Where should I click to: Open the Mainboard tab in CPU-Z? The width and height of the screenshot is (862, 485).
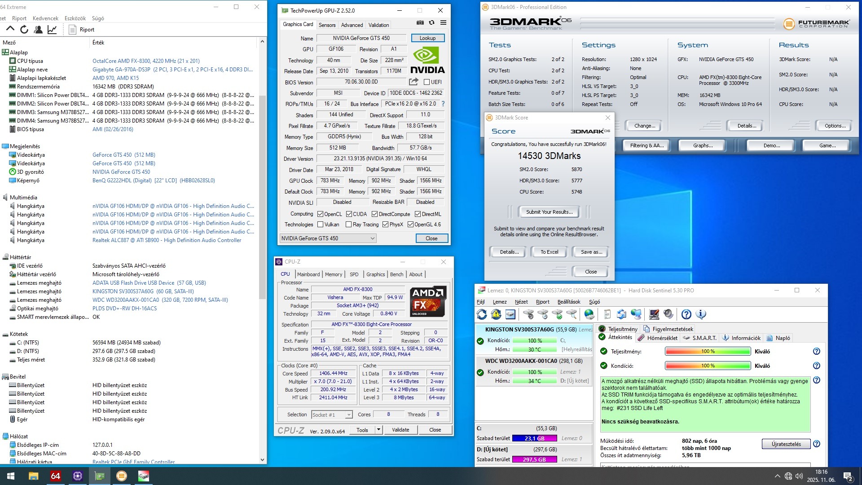point(308,274)
